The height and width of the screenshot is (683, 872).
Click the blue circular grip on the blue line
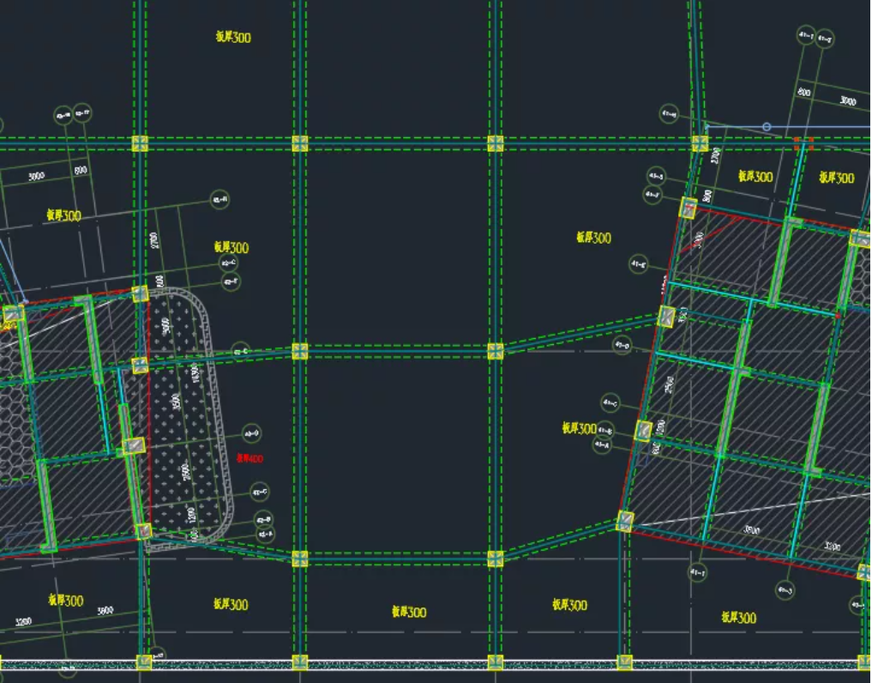click(x=767, y=127)
